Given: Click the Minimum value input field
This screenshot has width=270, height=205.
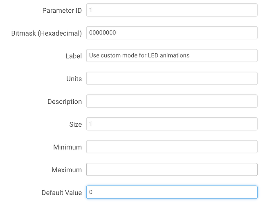Looking at the screenshot, I should (x=172, y=147).
